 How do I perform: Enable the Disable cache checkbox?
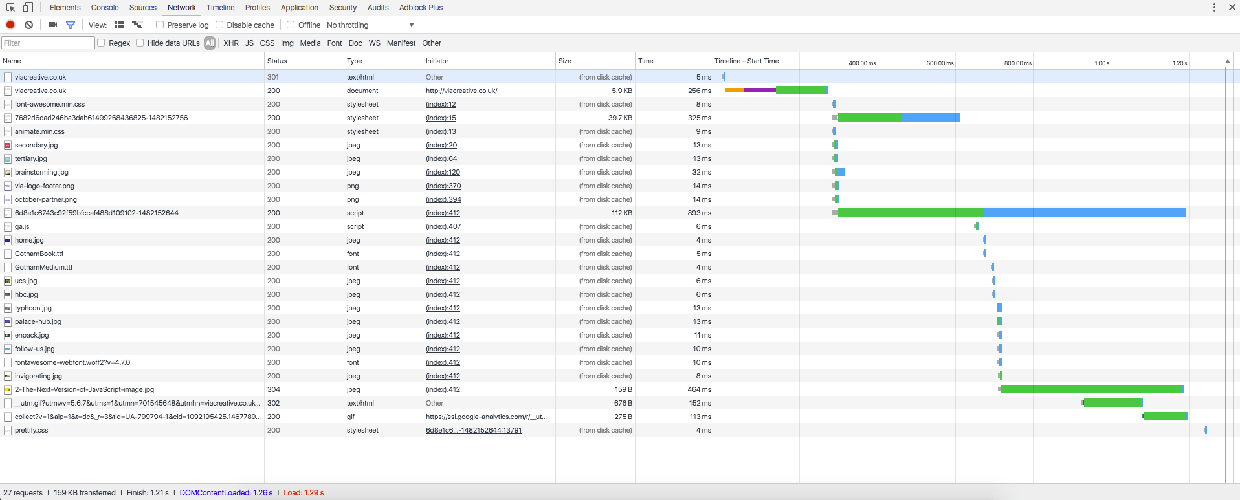pos(219,25)
